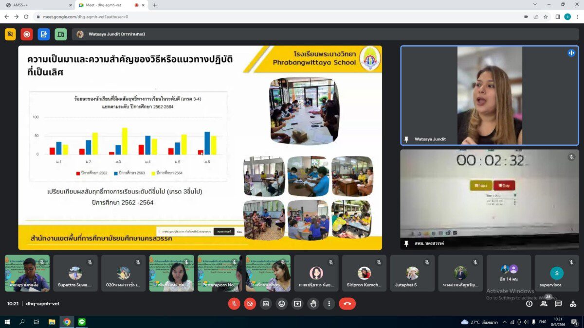Bookmark this page with the star icon
584x328 pixels.
pos(546,17)
